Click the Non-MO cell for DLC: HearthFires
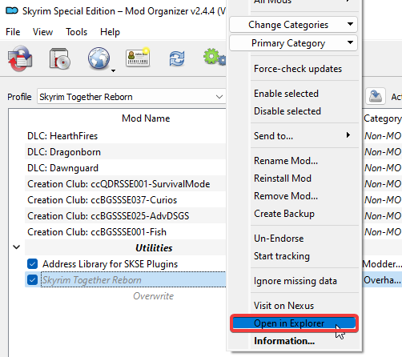Image resolution: width=402 pixels, height=357 pixels. tap(382, 136)
